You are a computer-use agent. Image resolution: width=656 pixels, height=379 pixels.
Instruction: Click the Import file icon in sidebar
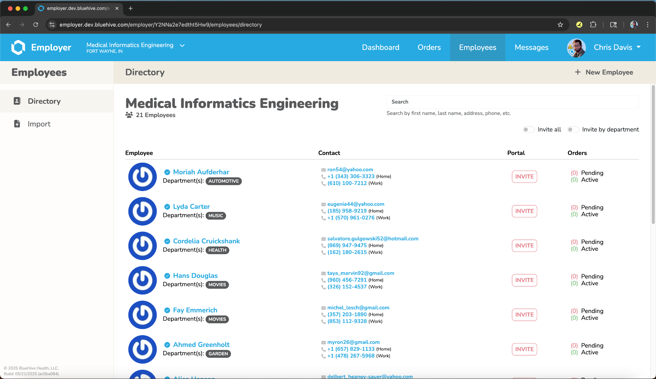click(17, 124)
